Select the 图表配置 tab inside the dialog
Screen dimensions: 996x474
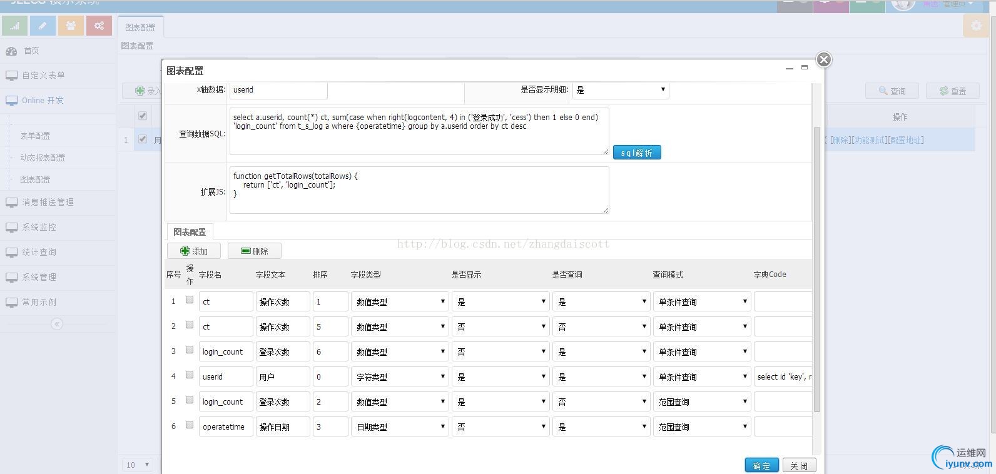(x=190, y=232)
